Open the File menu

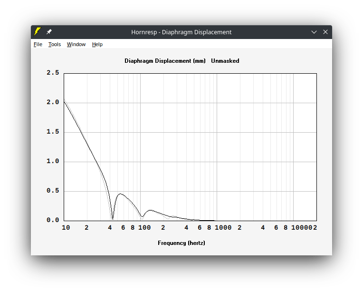[x=38, y=44]
